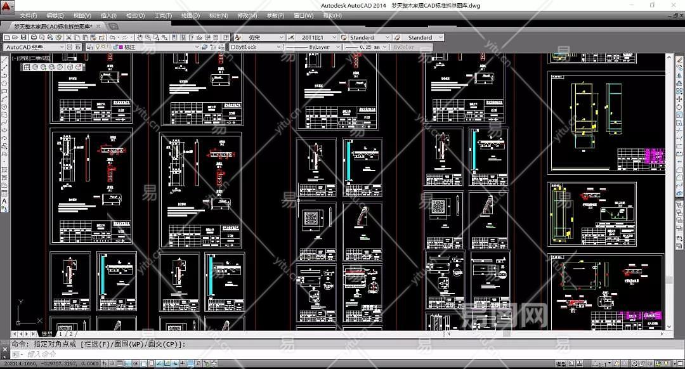Click the New drawing icon

[6, 38]
